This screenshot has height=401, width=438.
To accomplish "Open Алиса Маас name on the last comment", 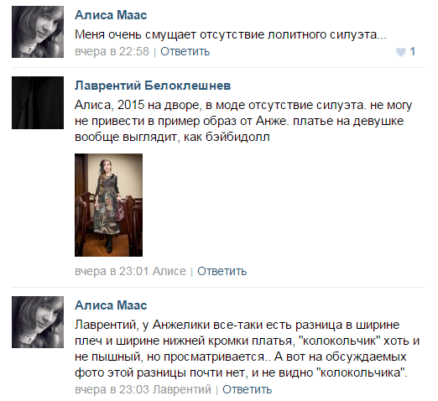I will click(111, 305).
